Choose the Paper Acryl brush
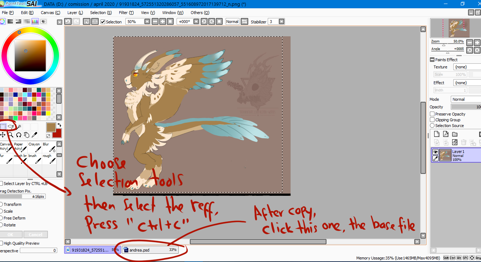 click(20, 148)
